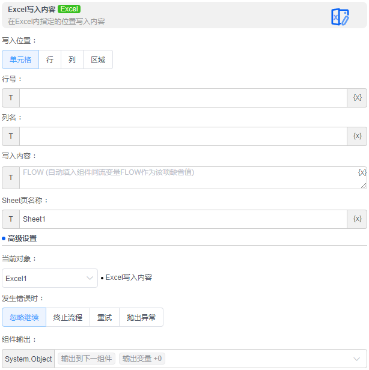Viewport: 369px width, 370px height.
Task: Focus the 列名 input field
Action: [x=183, y=136]
